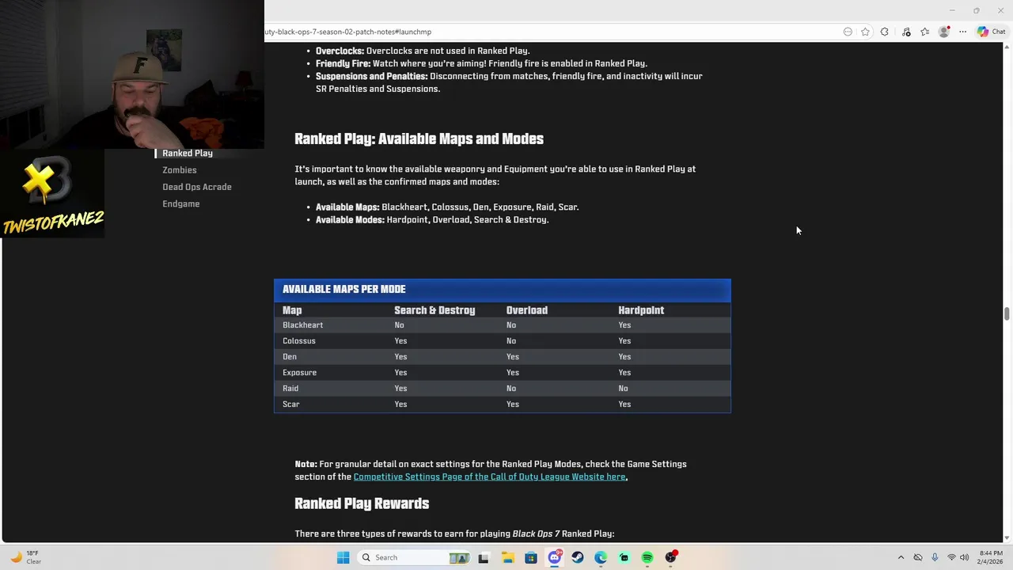Click the Overclocks bullet label
Image resolution: width=1013 pixels, height=570 pixels.
point(340,51)
